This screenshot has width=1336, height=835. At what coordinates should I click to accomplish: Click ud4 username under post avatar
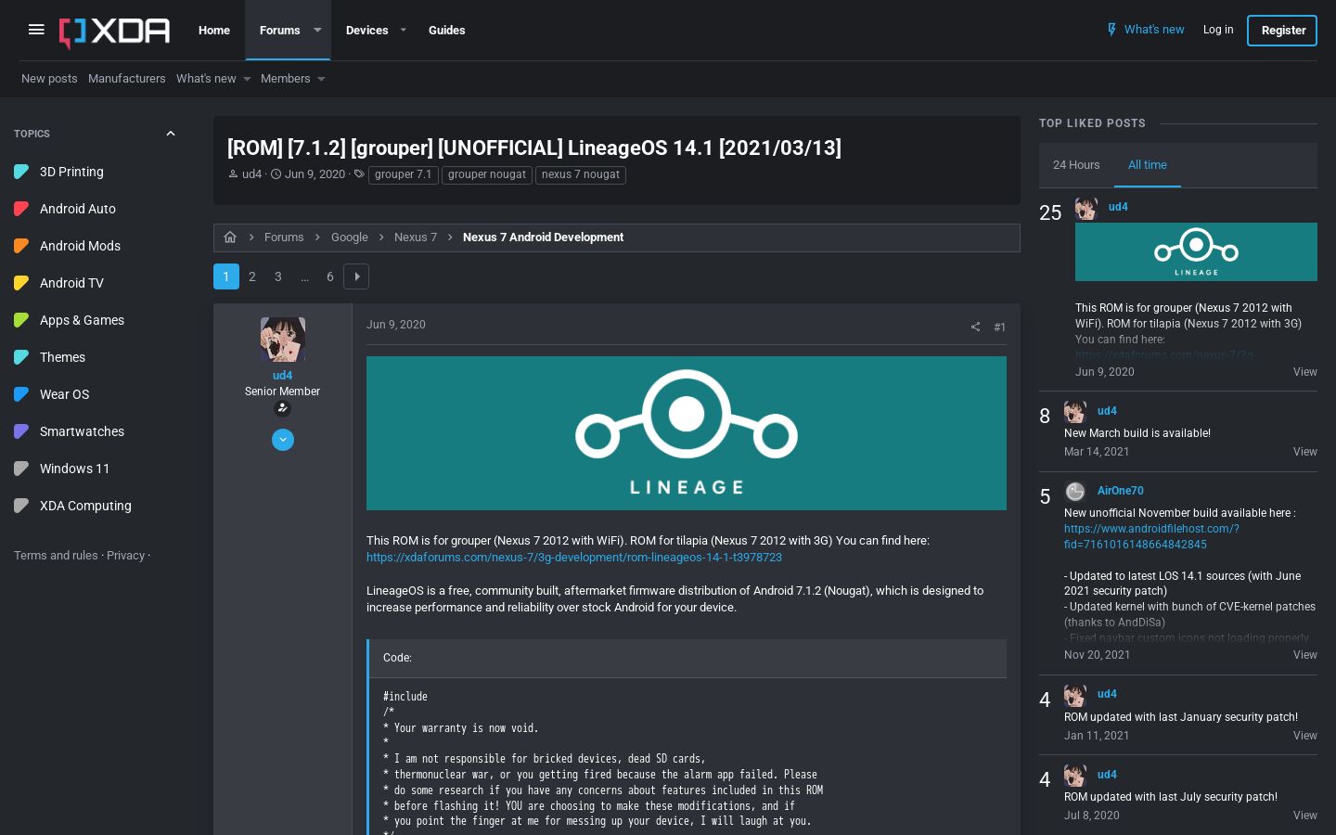(283, 376)
